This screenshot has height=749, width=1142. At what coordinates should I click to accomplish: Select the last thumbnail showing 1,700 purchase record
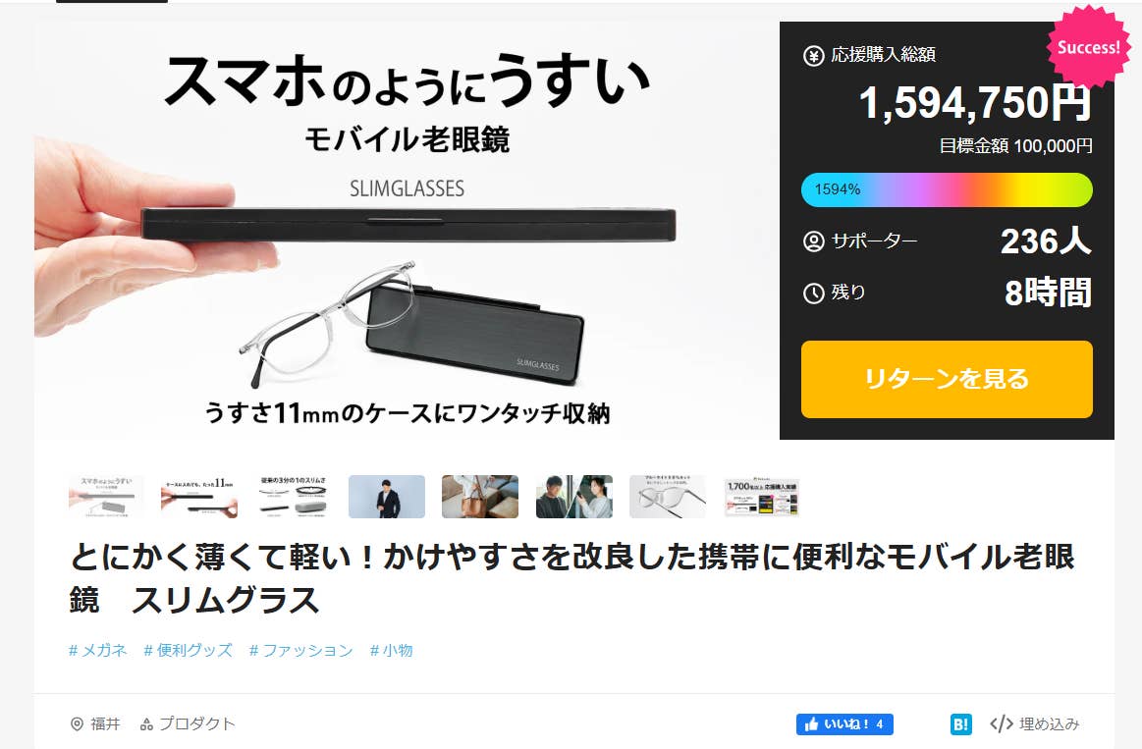(762, 497)
